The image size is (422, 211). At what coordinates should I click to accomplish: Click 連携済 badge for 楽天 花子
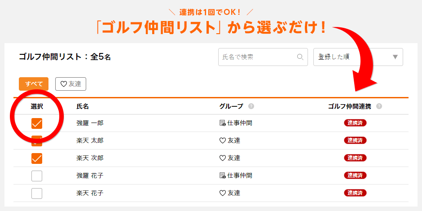pos(355,193)
